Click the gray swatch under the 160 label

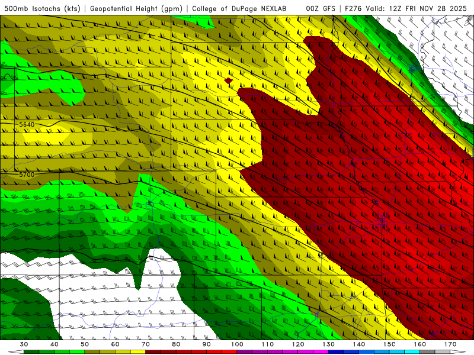point(427,352)
